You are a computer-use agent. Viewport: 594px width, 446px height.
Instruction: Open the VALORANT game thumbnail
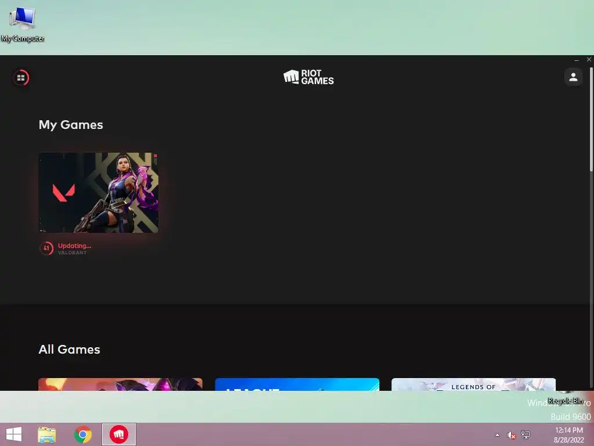99,193
